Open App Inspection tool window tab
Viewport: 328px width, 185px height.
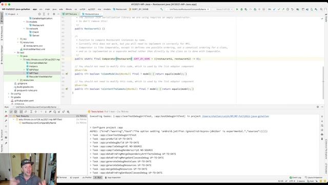[x=113, y=177]
